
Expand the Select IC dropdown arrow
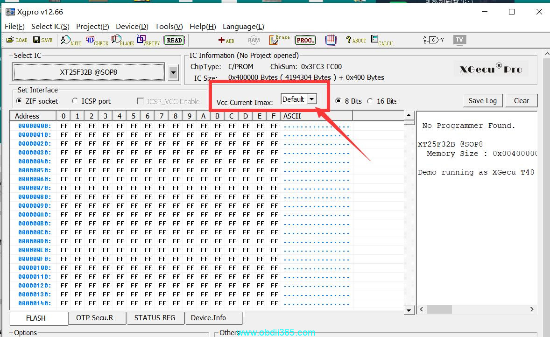(x=173, y=73)
